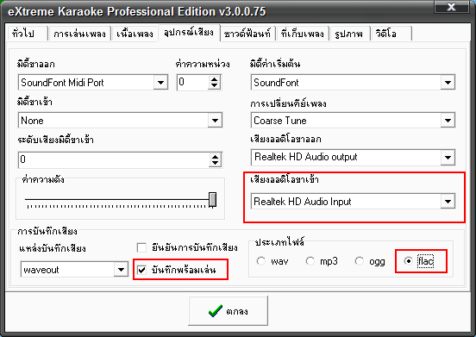Select the wav file type

click(260, 261)
